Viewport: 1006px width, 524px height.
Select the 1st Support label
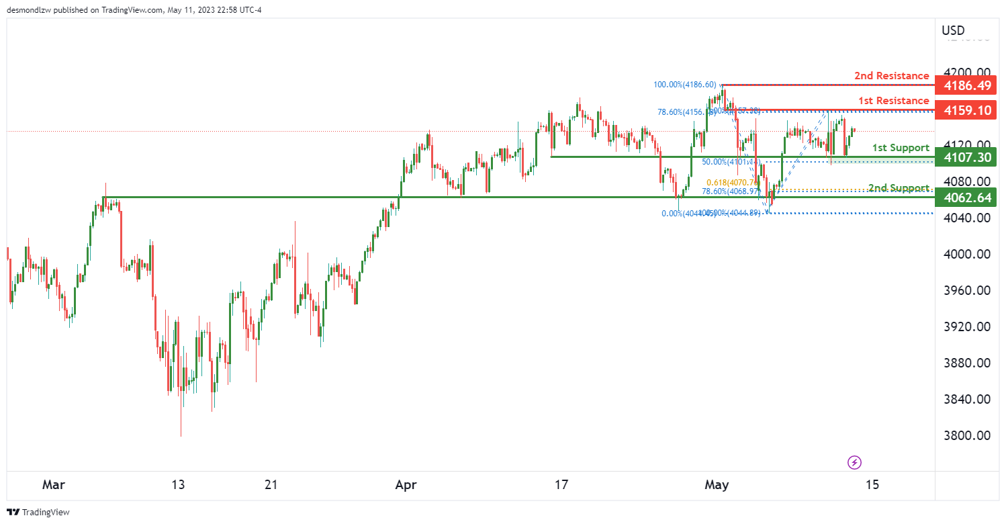click(x=901, y=148)
